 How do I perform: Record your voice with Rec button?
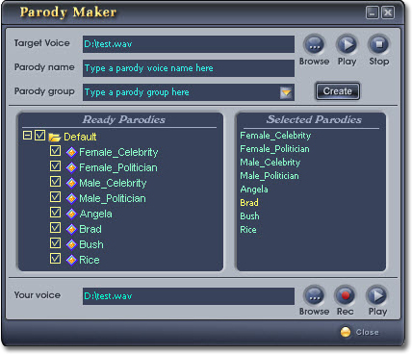[x=345, y=295]
